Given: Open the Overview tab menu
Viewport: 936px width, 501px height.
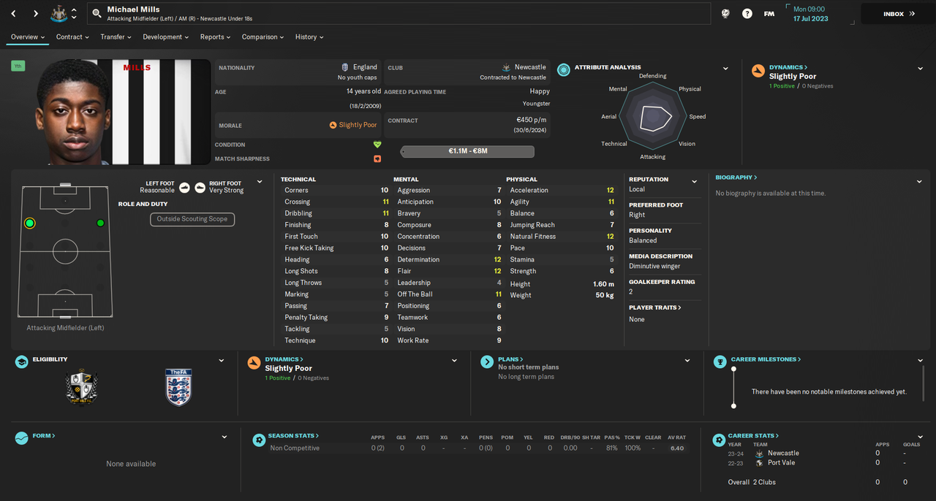Looking at the screenshot, I should click(x=27, y=37).
